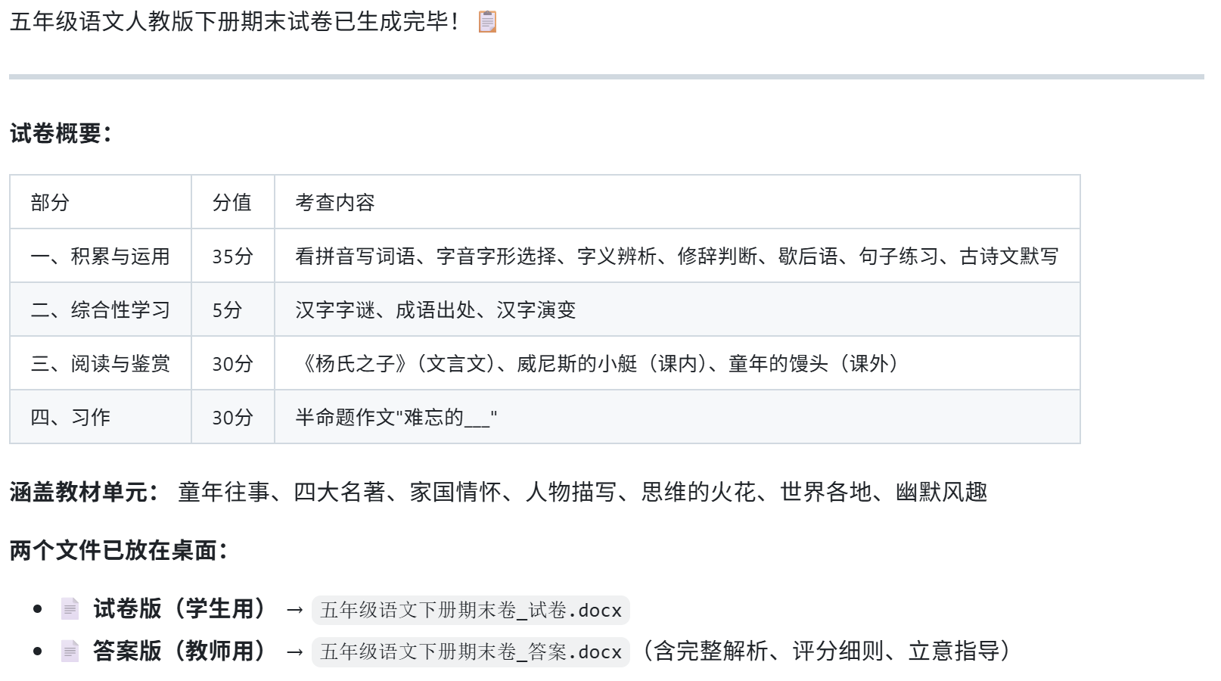The image size is (1221, 681).
Task: Click the cell starting with 《杨氏之子》
Action: (x=677, y=363)
